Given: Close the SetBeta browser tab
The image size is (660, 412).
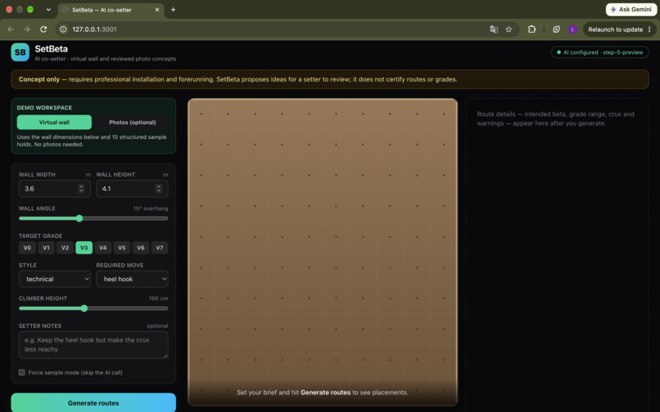Looking at the screenshot, I should [157, 10].
